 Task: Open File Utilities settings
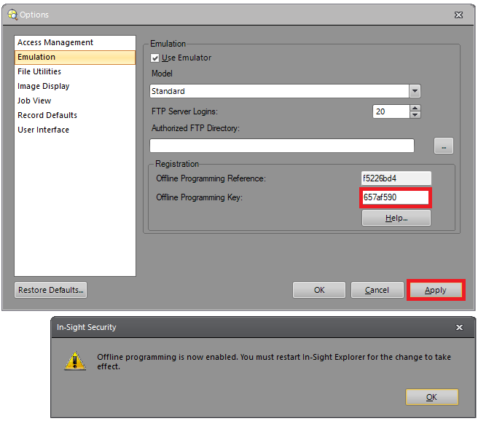39,71
